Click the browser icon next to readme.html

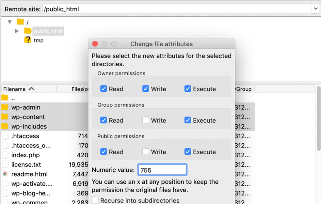(5, 174)
